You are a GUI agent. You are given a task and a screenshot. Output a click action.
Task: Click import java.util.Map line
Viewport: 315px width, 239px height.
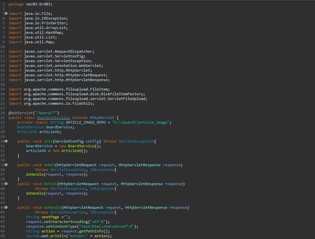tap(31, 42)
